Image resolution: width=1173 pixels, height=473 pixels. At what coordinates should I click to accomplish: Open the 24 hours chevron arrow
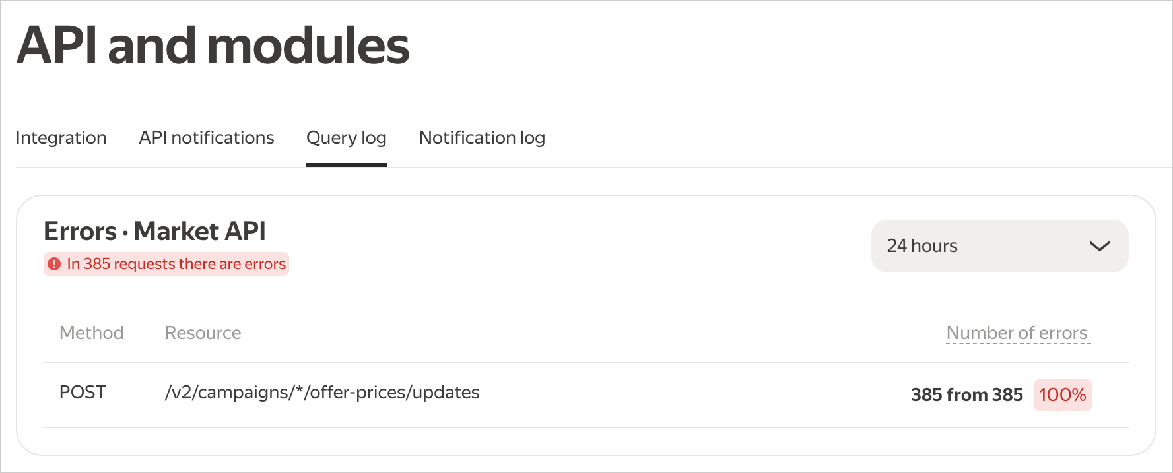click(x=1100, y=246)
